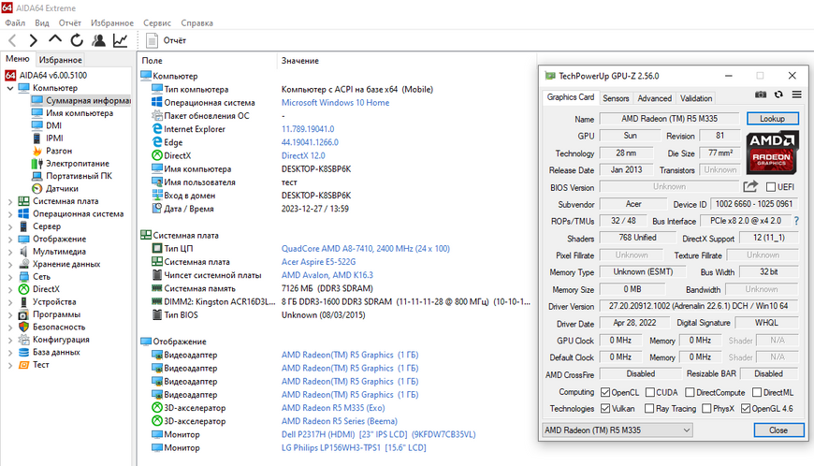Open the DirectX 12.0 link

[303, 155]
